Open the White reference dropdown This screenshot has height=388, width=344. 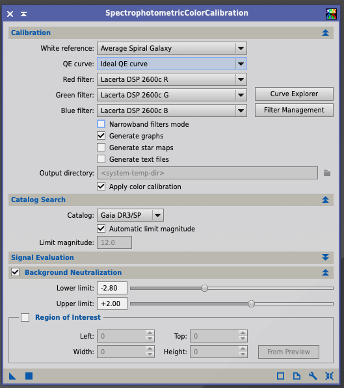tap(172, 48)
